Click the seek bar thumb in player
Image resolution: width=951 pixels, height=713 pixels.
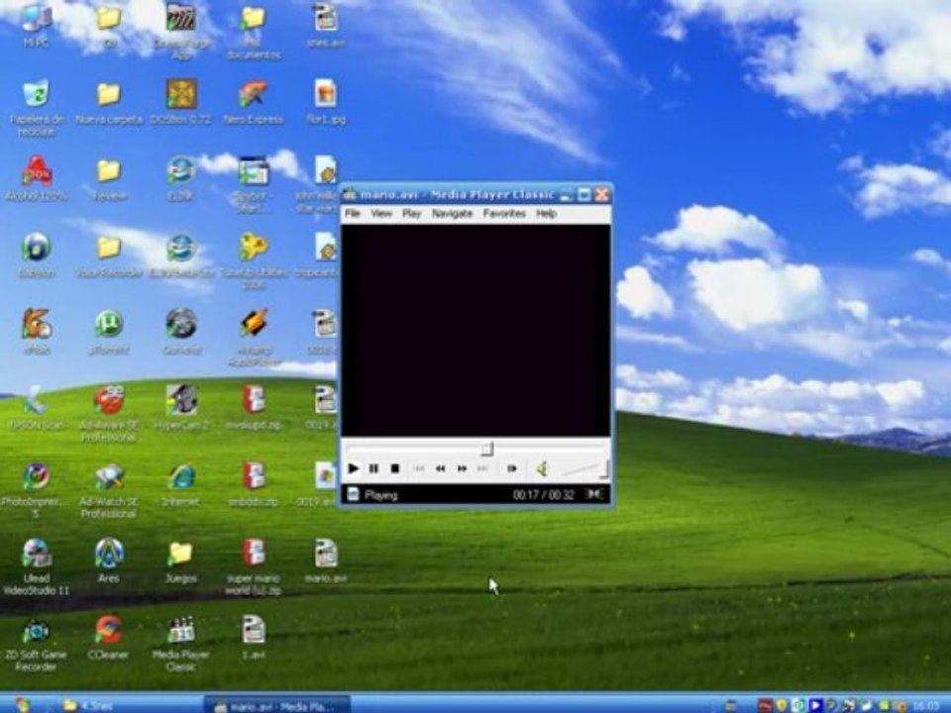[487, 449]
